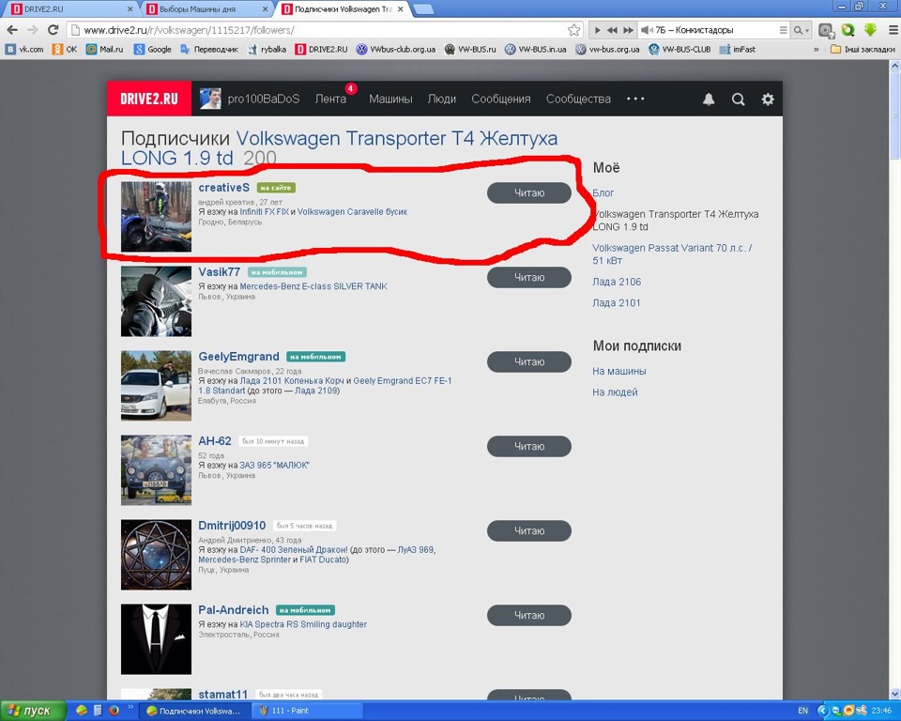Click the page vertical scrollbar thumb
901x721 pixels.
tap(895, 115)
